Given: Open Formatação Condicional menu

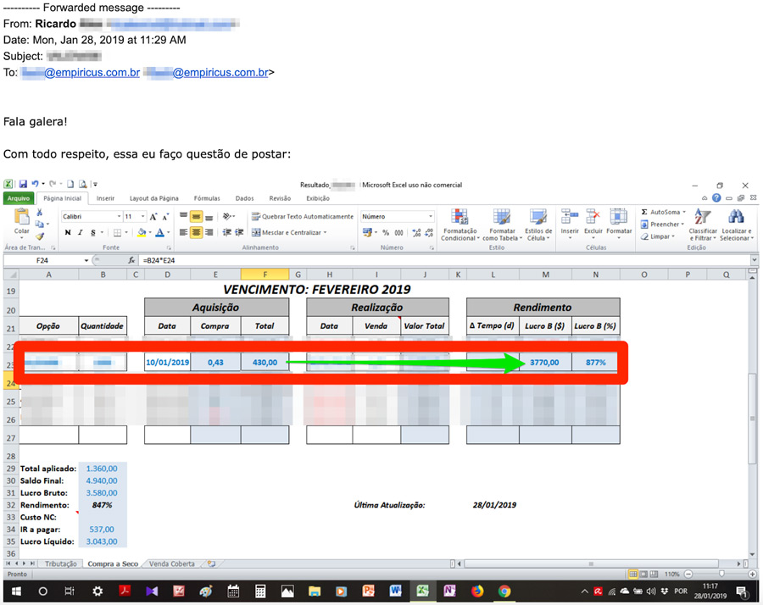Looking at the screenshot, I should (x=459, y=224).
